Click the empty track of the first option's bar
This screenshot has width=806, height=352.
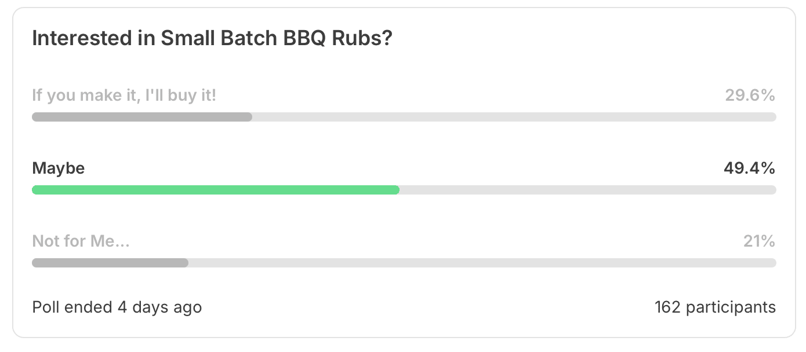pyautogui.click(x=514, y=117)
